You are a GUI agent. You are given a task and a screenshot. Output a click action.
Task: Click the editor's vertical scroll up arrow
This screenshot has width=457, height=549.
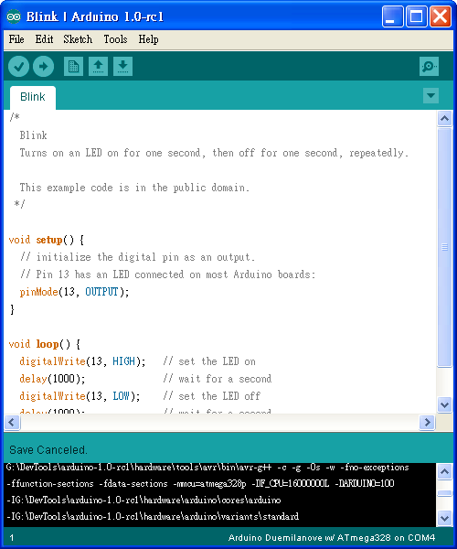click(445, 118)
